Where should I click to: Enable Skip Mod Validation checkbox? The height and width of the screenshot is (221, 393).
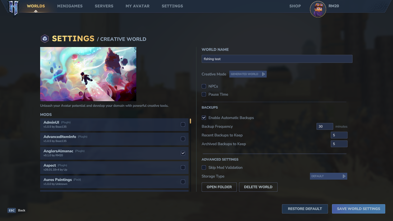tap(204, 167)
